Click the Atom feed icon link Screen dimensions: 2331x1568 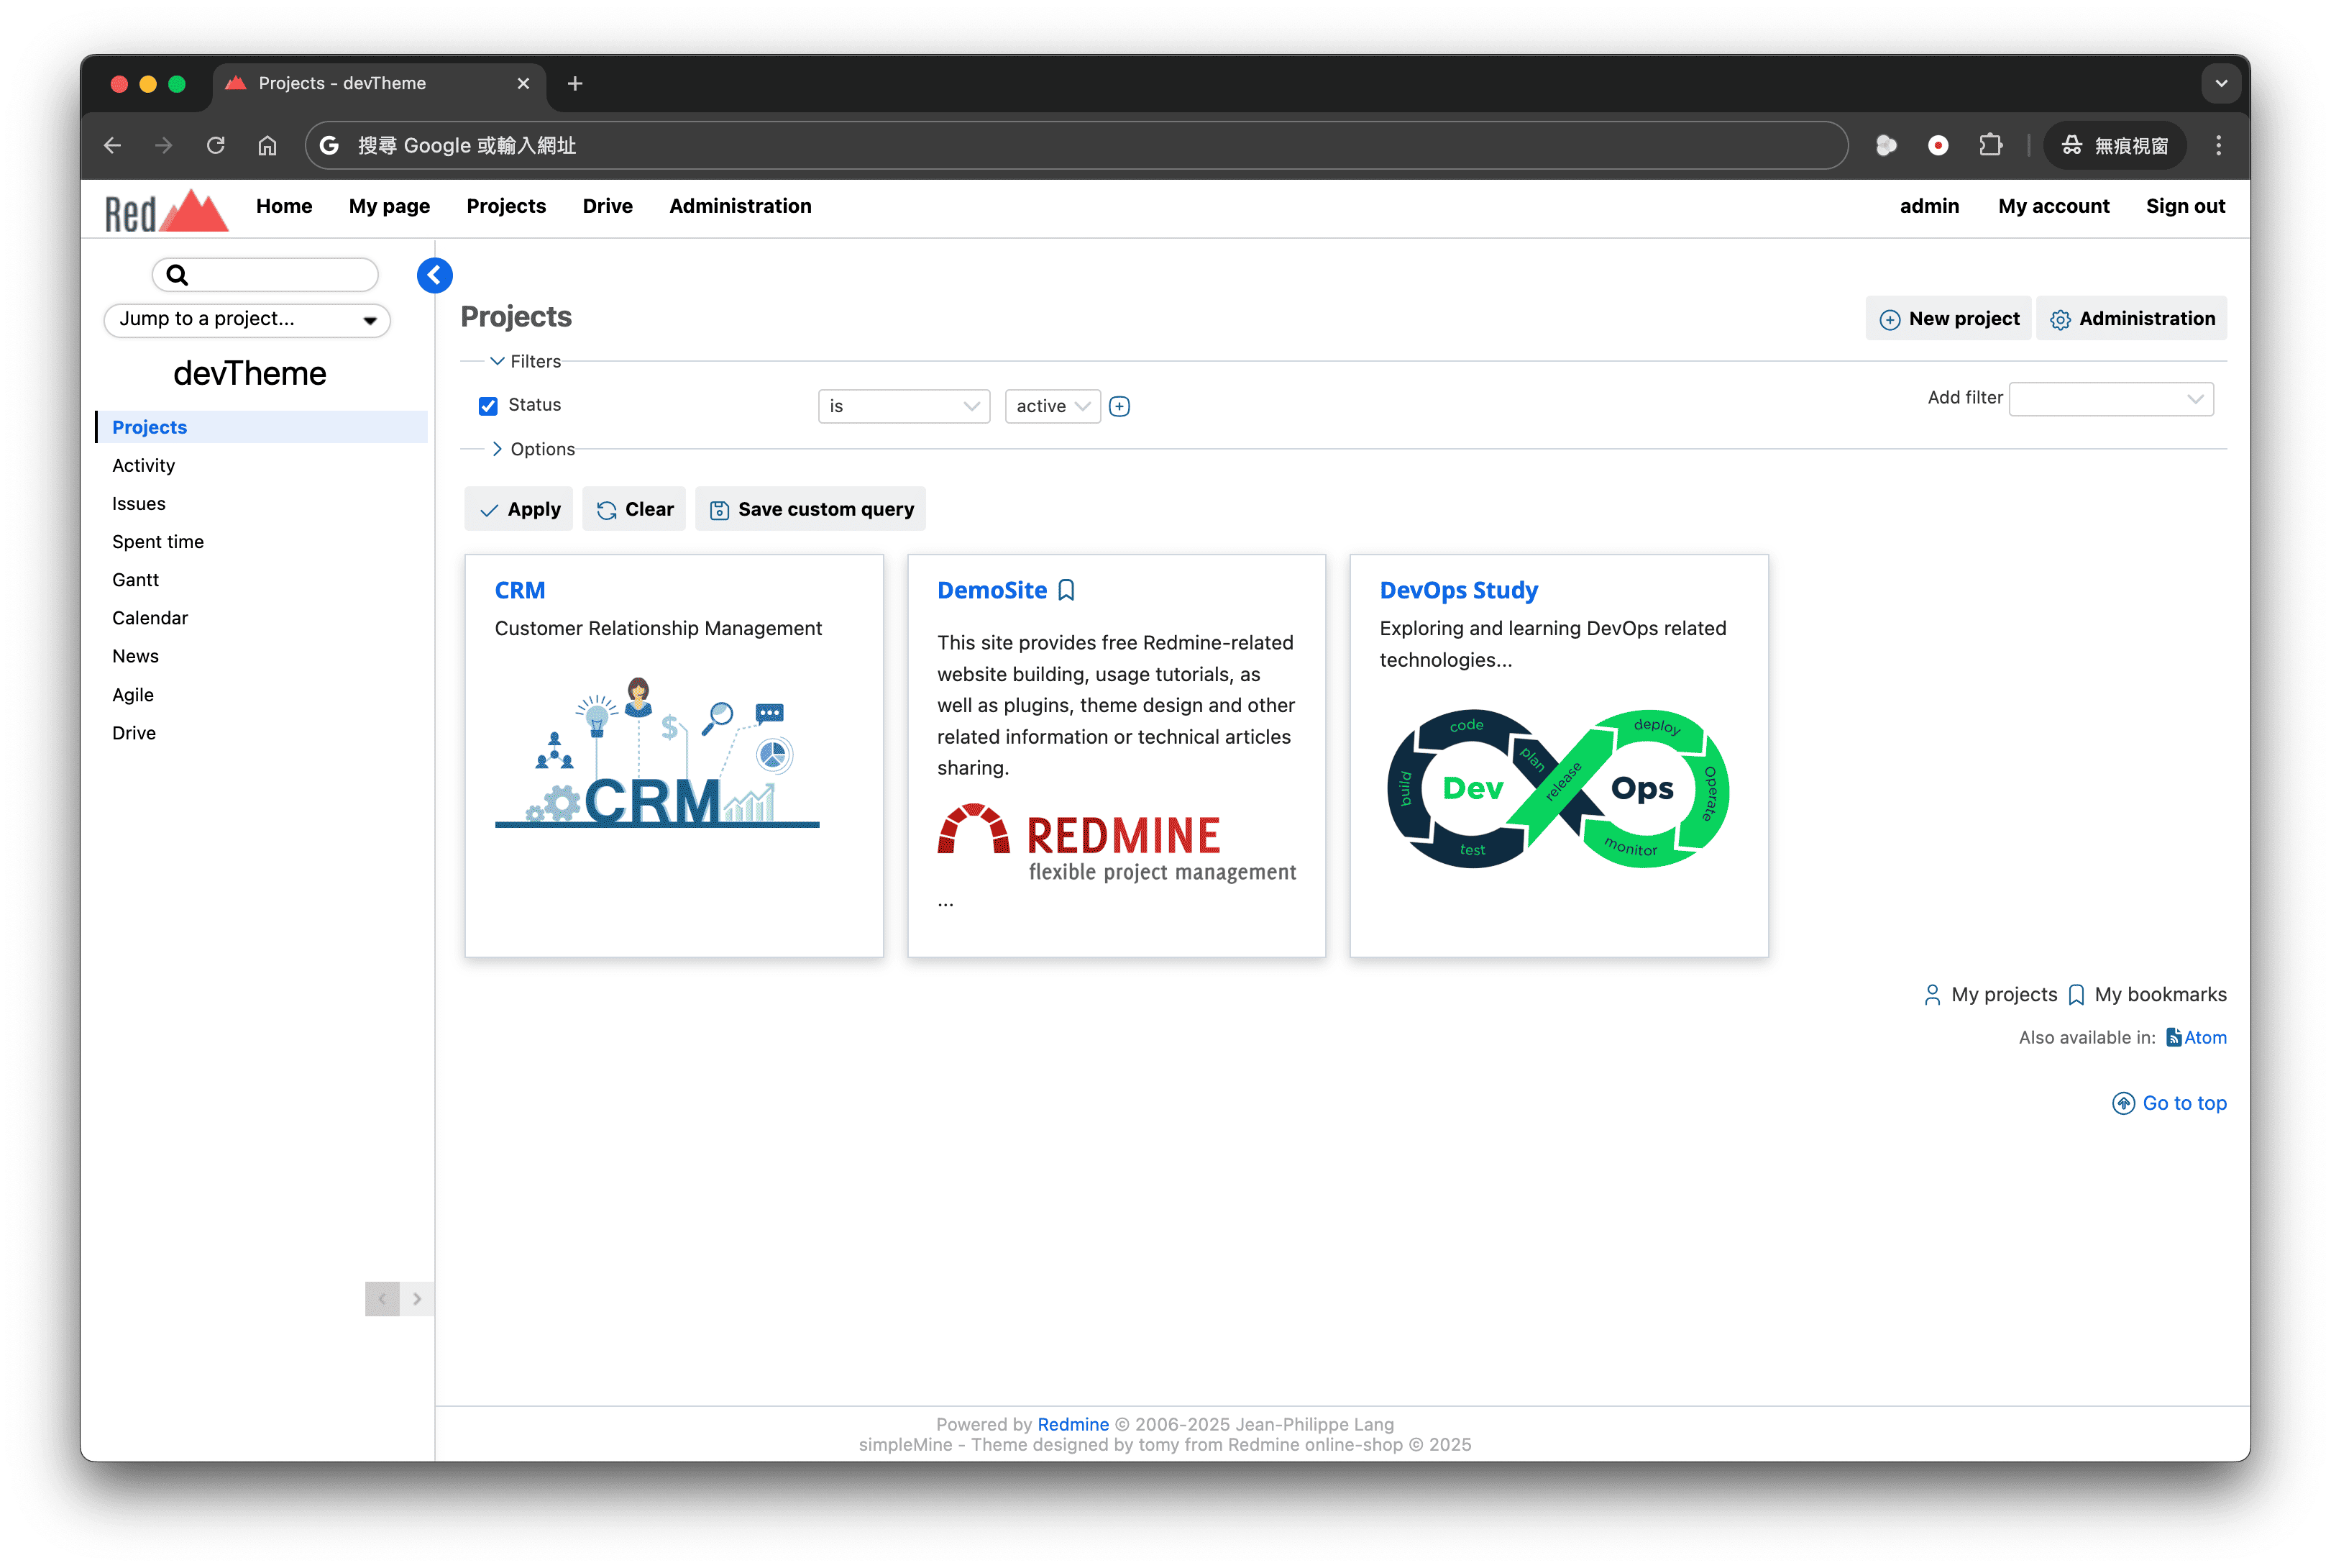[2173, 1037]
